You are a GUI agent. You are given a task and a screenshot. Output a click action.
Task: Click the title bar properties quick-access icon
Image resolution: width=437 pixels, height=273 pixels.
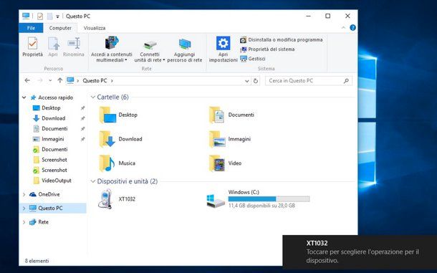40,16
